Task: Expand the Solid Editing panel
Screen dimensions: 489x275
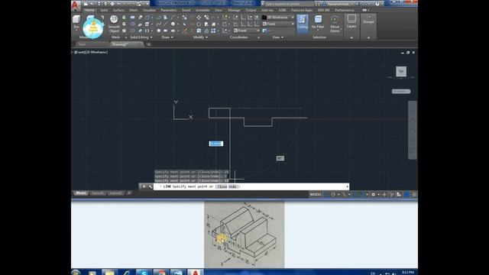Action: pyautogui.click(x=141, y=37)
